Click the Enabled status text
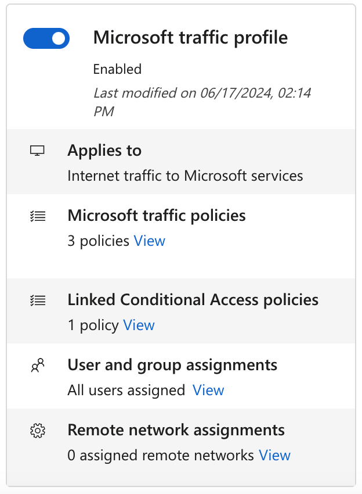The image size is (362, 494). click(117, 69)
